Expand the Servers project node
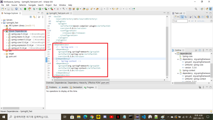 [x=2, y=20]
